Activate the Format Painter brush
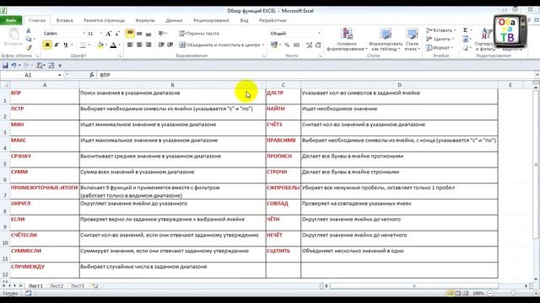The height and width of the screenshot is (303, 540). pyautogui.click(x=29, y=47)
